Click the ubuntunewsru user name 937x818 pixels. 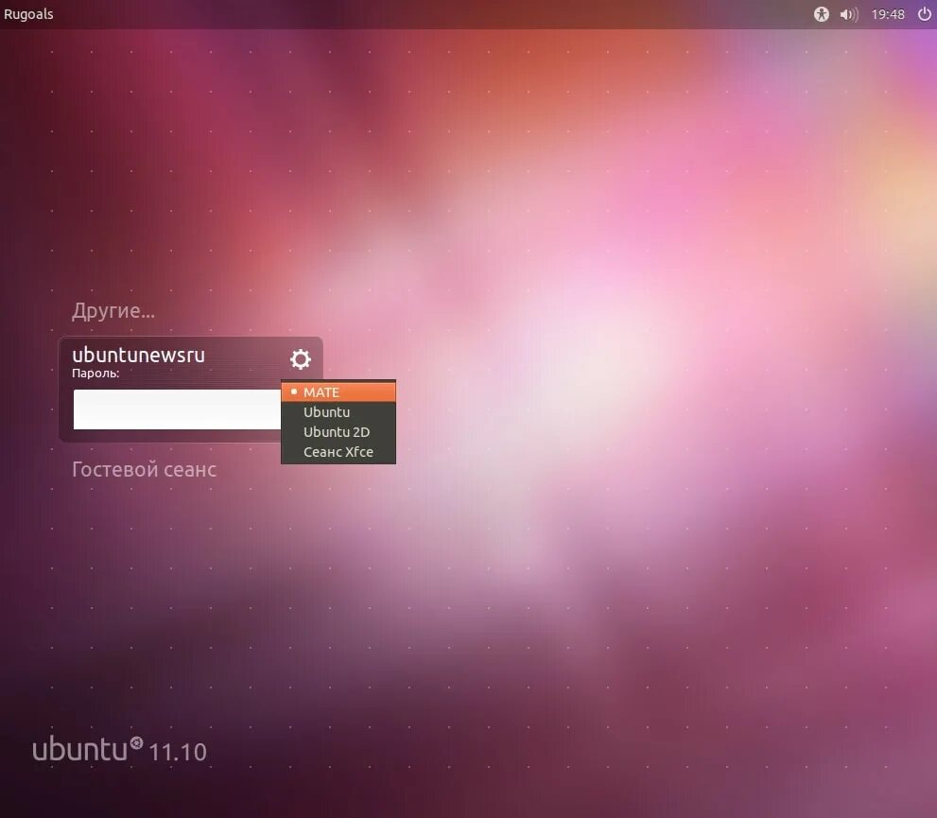(x=139, y=355)
